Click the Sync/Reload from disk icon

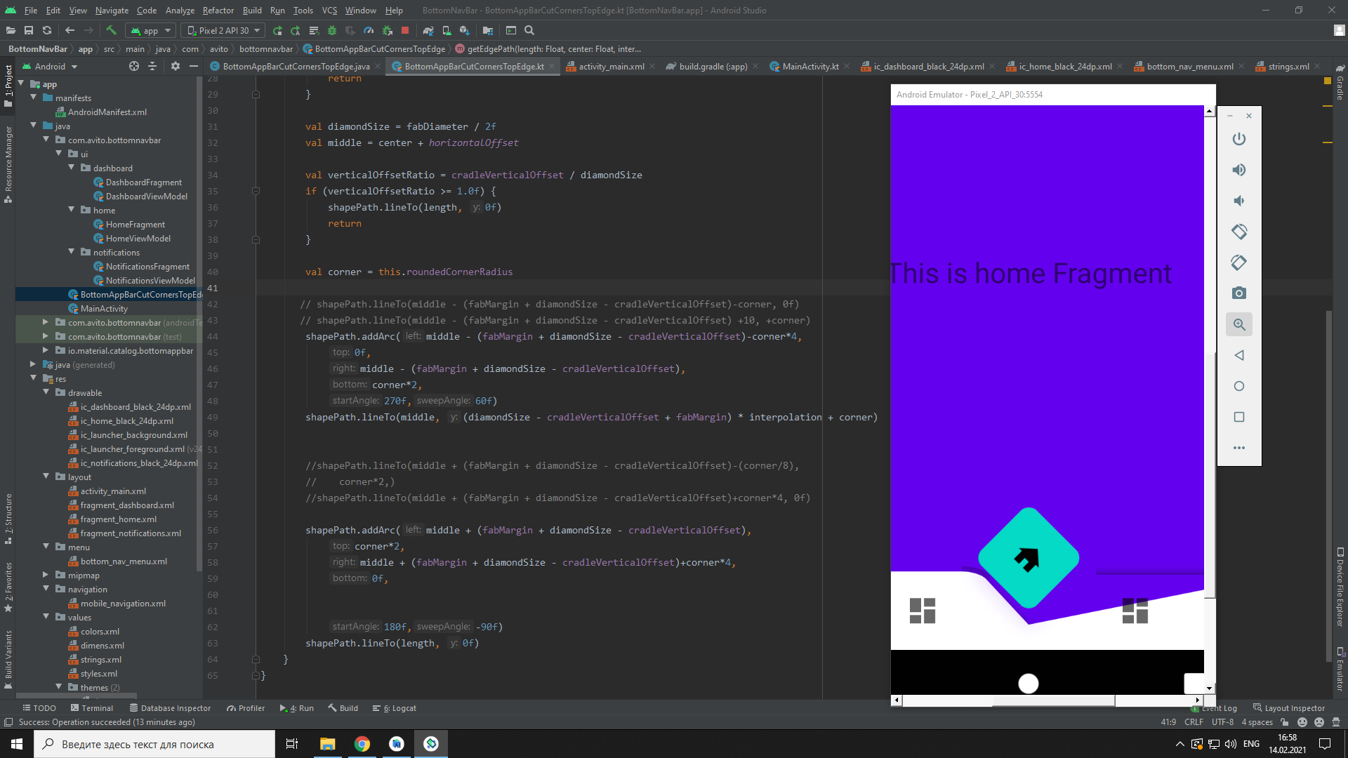(47, 30)
